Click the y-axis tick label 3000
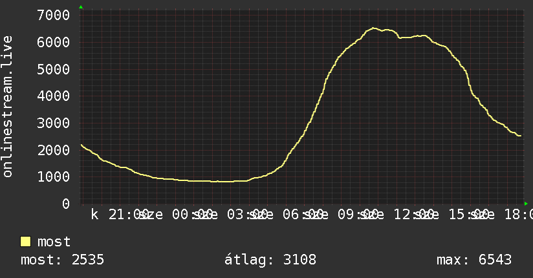533x278 pixels. point(54,123)
